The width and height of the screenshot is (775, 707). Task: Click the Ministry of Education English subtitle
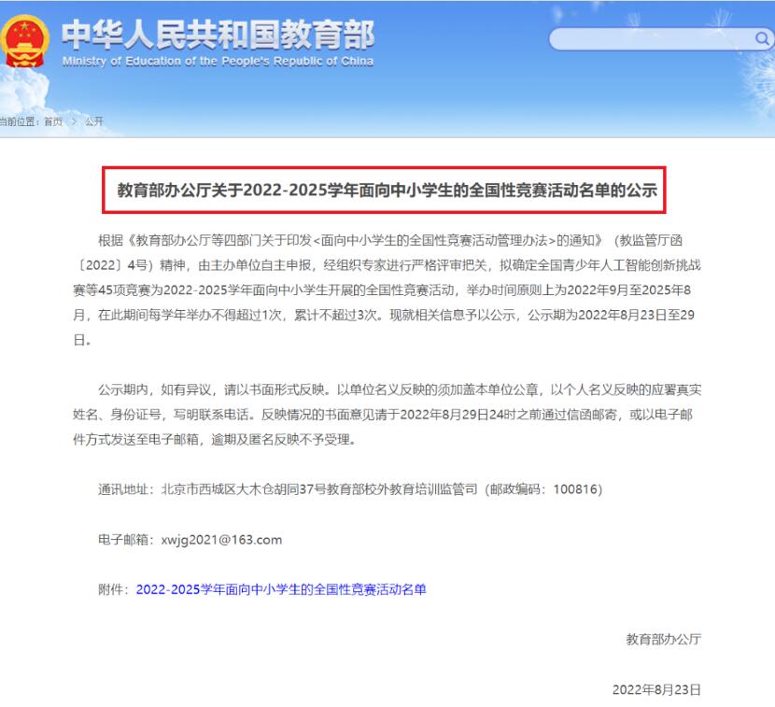[x=218, y=62]
